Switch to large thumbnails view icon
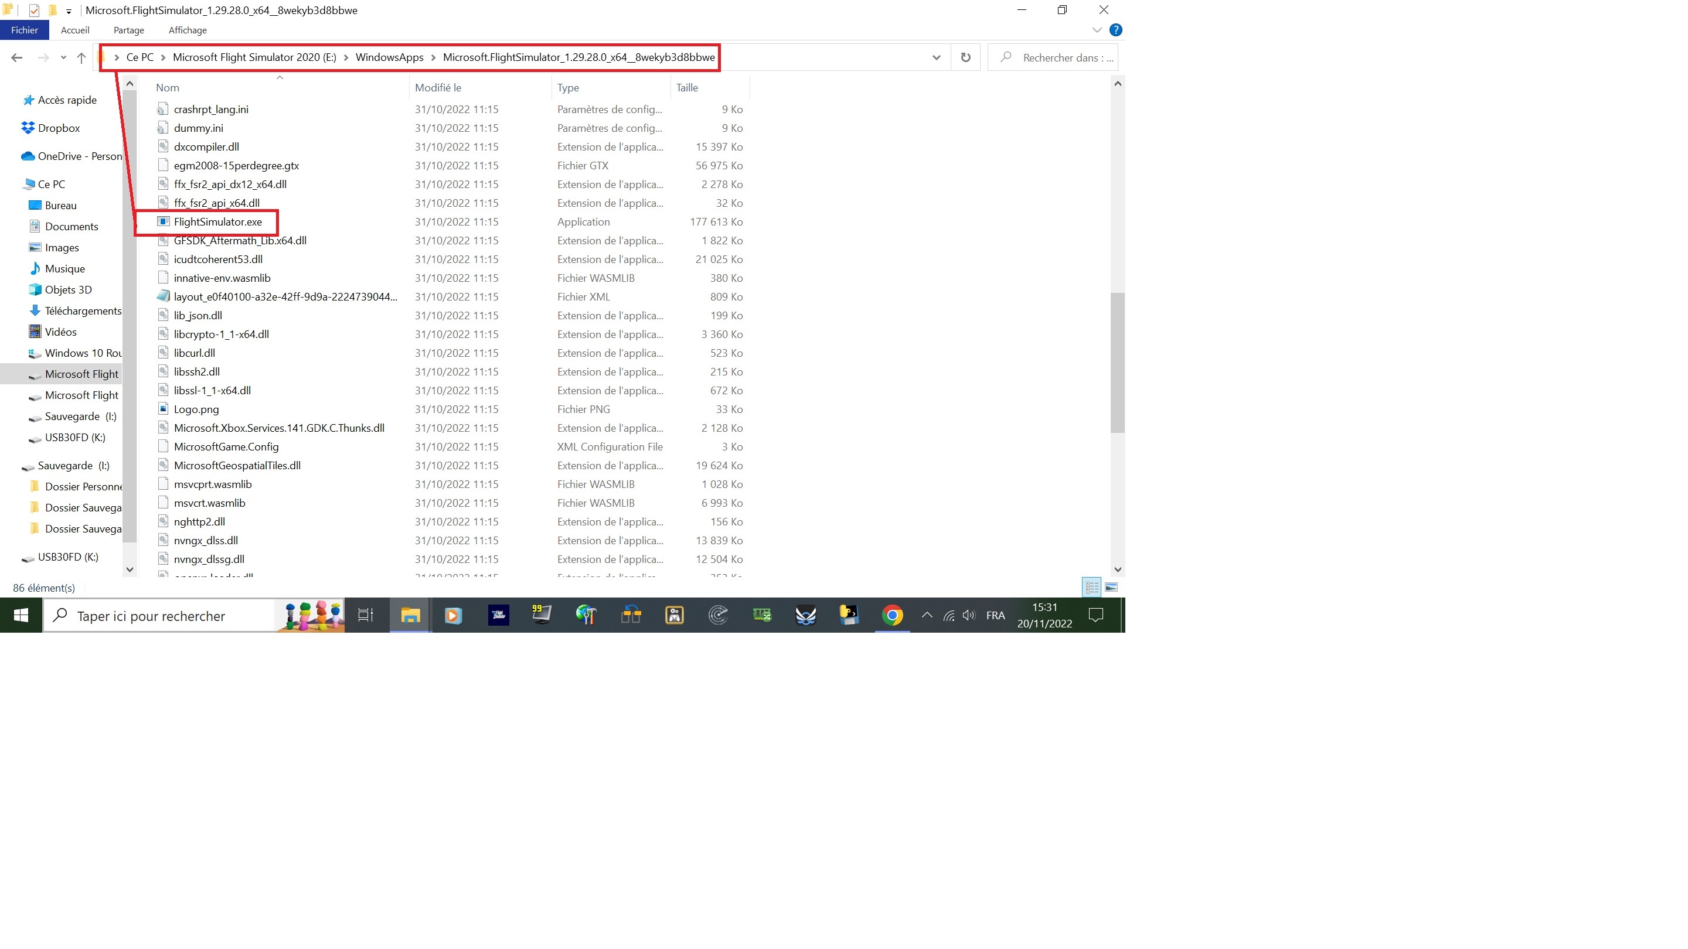This screenshot has width=1688, height=949. (1111, 587)
